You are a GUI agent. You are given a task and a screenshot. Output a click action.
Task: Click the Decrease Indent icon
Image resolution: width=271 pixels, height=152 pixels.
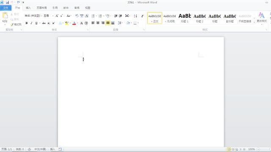(x=116, y=16)
